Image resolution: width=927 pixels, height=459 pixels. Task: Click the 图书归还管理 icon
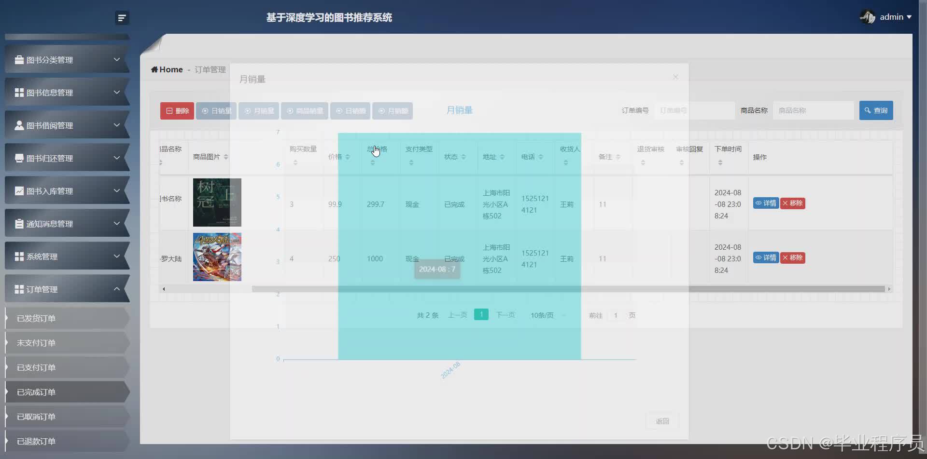click(19, 158)
